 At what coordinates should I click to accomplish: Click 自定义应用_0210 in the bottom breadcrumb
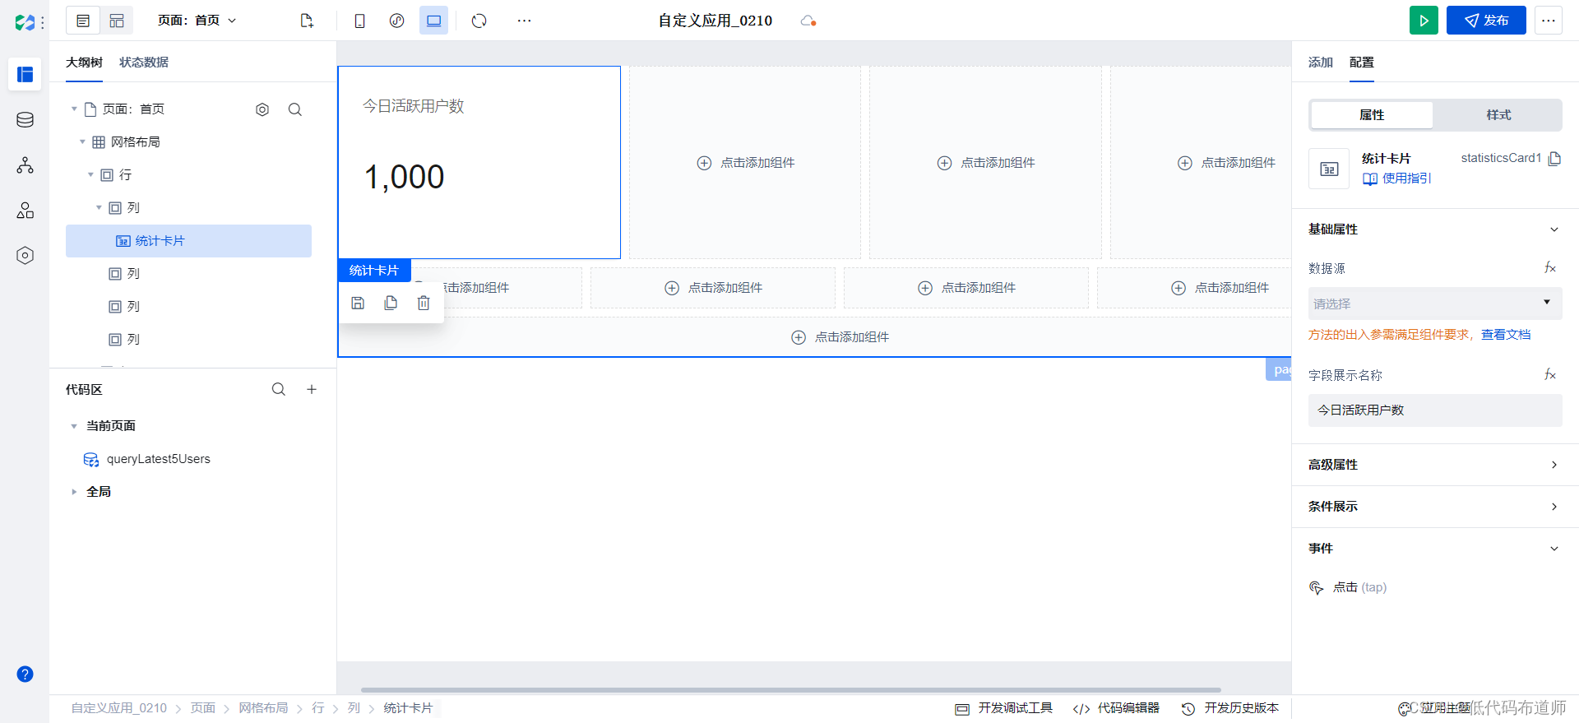coord(119,708)
